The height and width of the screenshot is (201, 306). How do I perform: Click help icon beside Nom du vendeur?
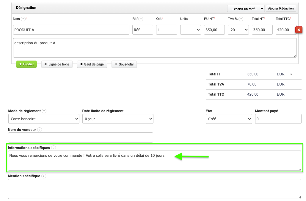pos(40,130)
